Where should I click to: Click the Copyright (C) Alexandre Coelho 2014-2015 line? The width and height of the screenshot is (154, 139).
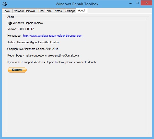[33, 49]
